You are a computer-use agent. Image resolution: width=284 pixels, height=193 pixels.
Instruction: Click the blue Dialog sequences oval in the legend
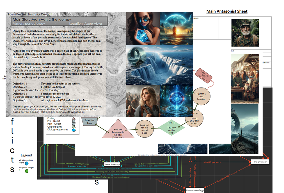tap(74, 130)
